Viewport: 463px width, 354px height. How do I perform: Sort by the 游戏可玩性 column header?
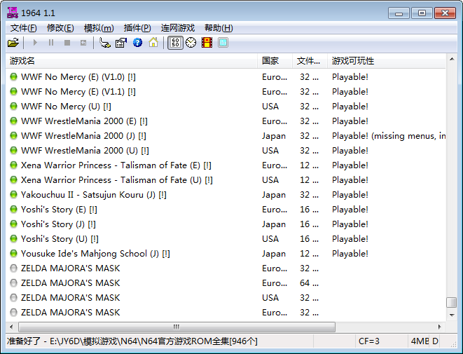click(x=385, y=61)
